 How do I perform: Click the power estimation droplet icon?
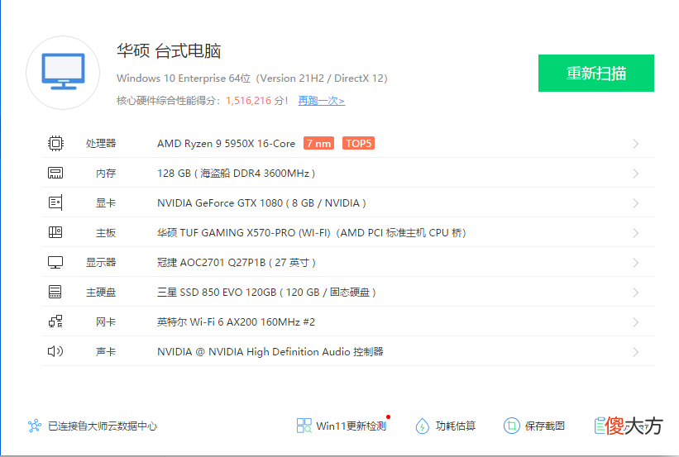click(423, 426)
